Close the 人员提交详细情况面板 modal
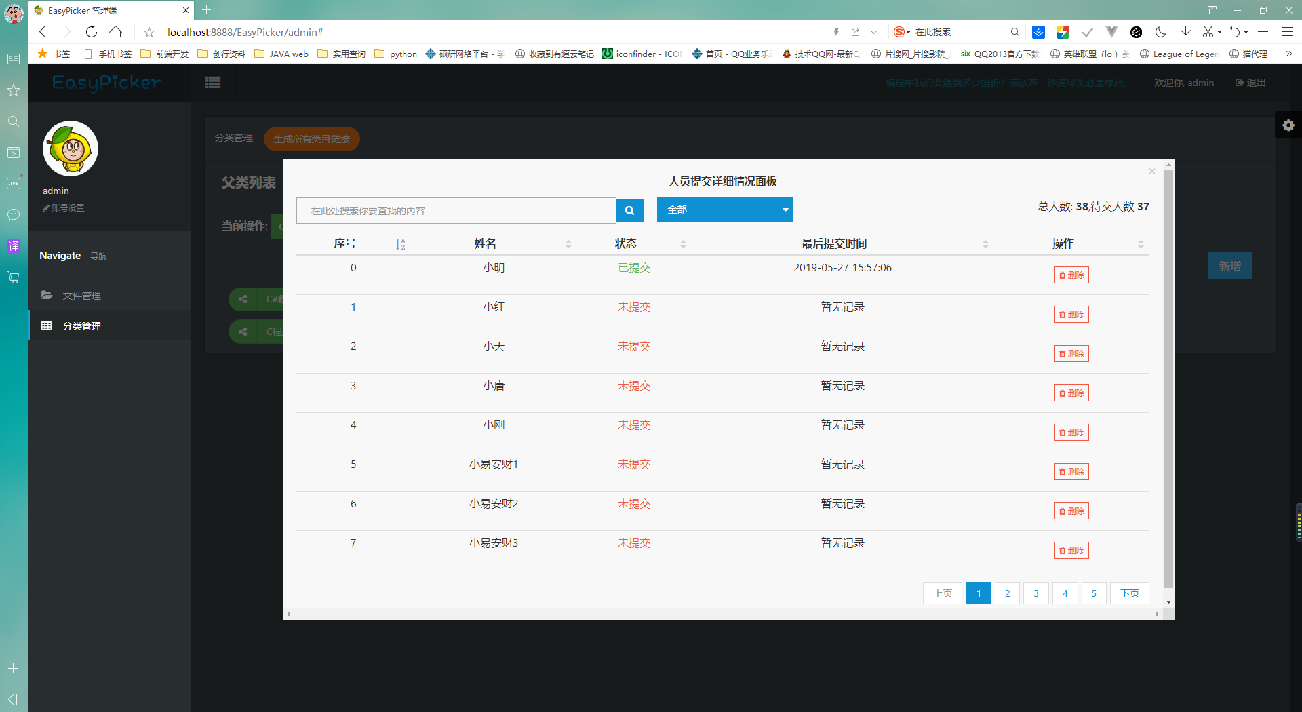The height and width of the screenshot is (712, 1302). [1151, 172]
